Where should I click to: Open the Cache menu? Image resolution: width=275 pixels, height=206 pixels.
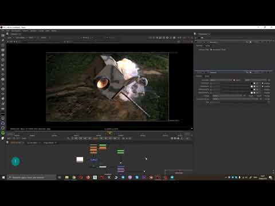[x=41, y=31]
